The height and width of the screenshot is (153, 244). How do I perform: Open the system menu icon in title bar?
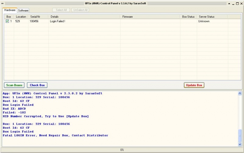(2, 3)
